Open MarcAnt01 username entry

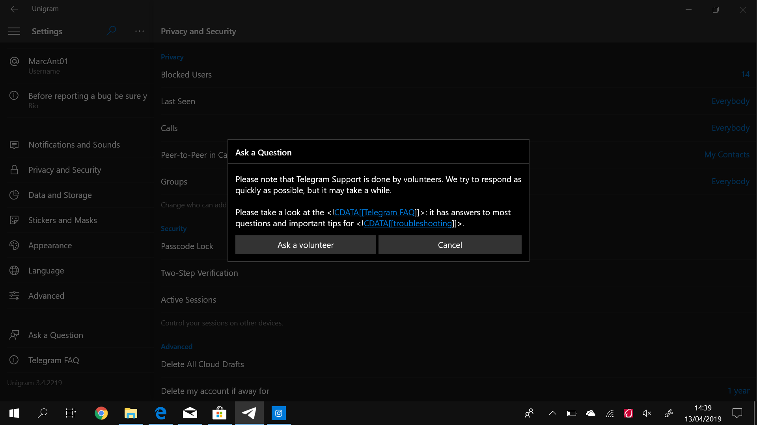coord(78,66)
